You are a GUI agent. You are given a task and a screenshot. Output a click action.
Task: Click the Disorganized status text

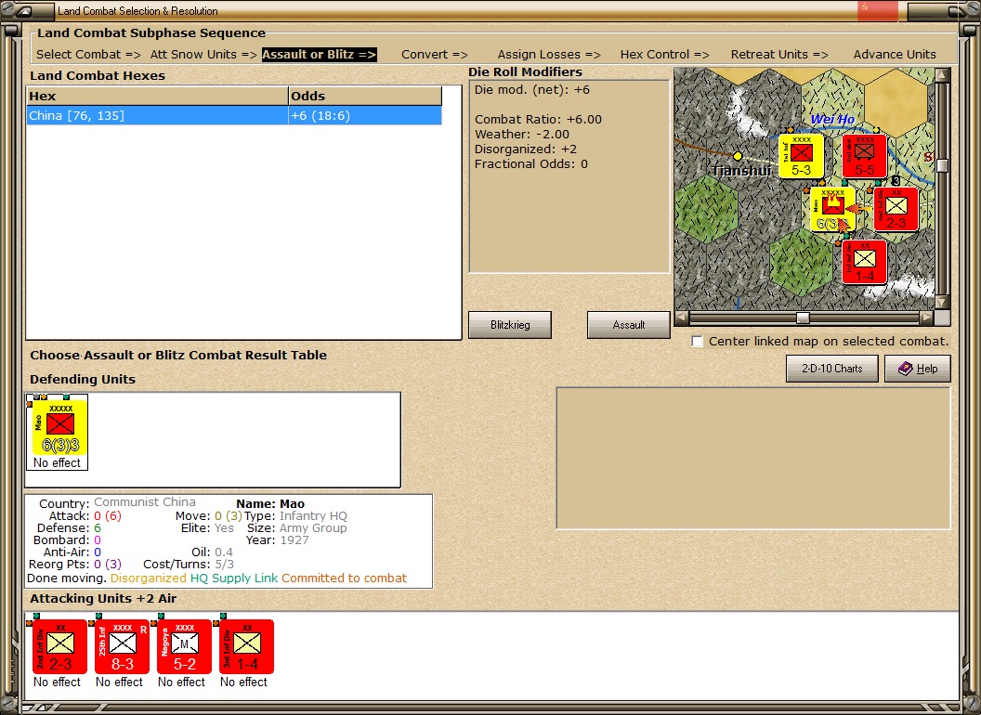(149, 578)
